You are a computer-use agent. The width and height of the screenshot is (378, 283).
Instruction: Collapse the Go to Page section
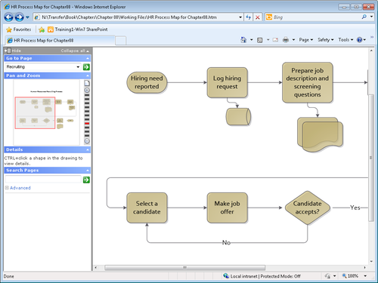pos(88,58)
